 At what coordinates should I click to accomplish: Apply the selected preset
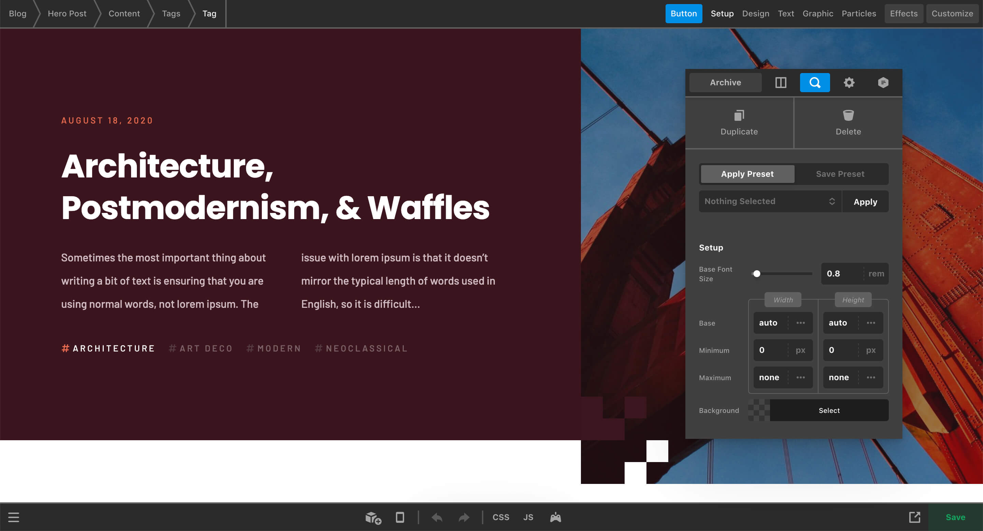click(x=865, y=201)
